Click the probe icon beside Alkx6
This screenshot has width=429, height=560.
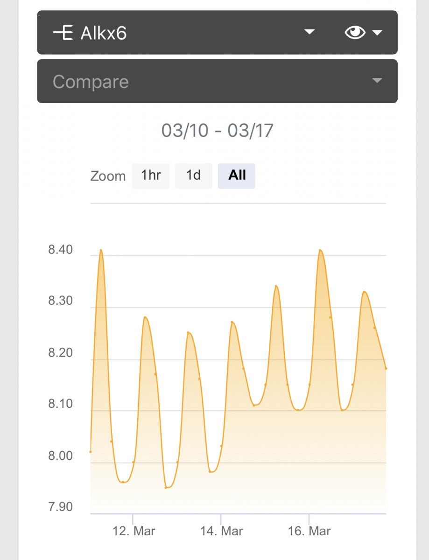point(63,33)
